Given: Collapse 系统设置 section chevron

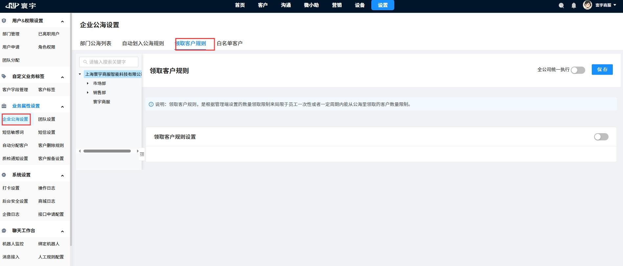Looking at the screenshot, I should [x=62, y=175].
